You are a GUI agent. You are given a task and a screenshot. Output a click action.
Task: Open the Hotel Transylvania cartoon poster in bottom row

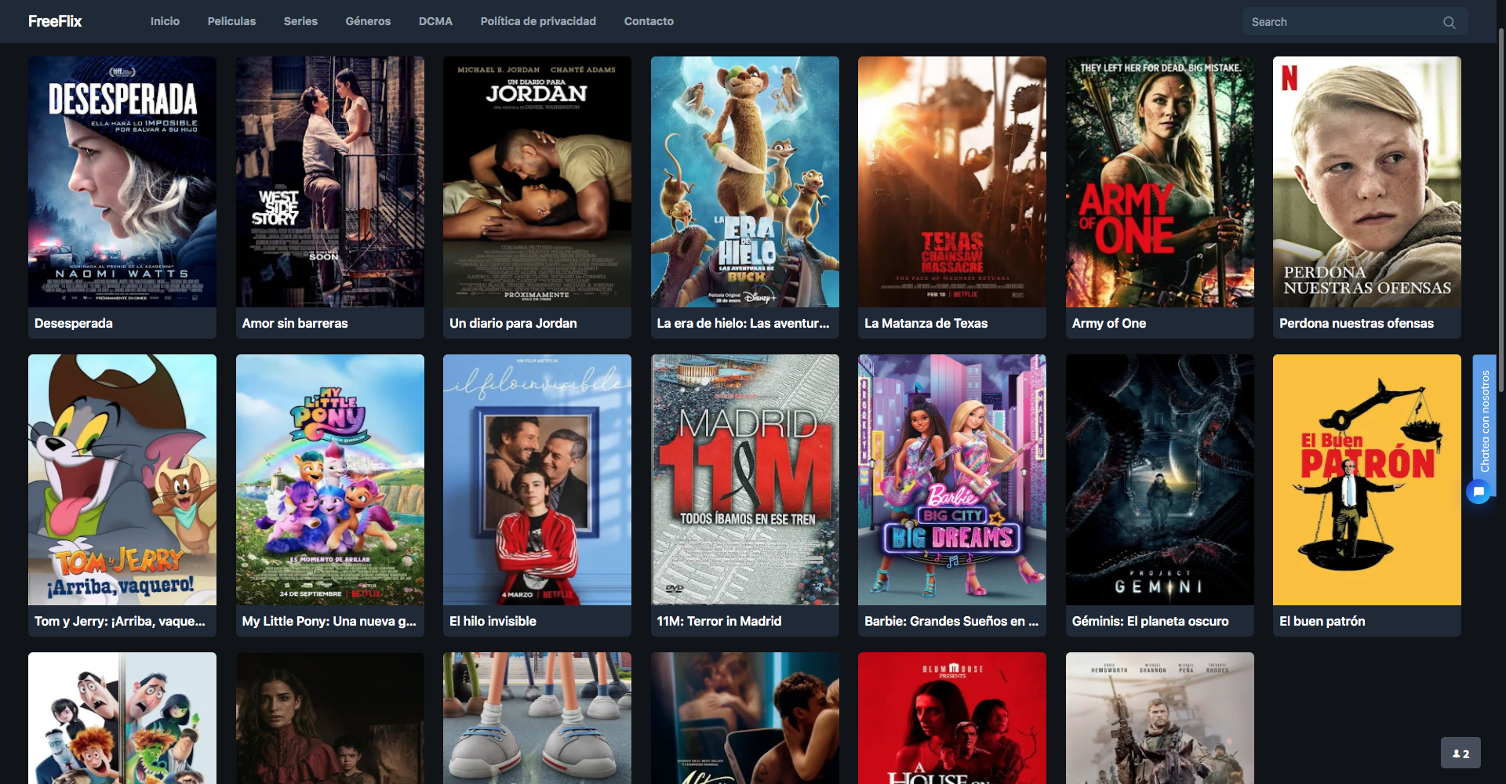[122, 718]
